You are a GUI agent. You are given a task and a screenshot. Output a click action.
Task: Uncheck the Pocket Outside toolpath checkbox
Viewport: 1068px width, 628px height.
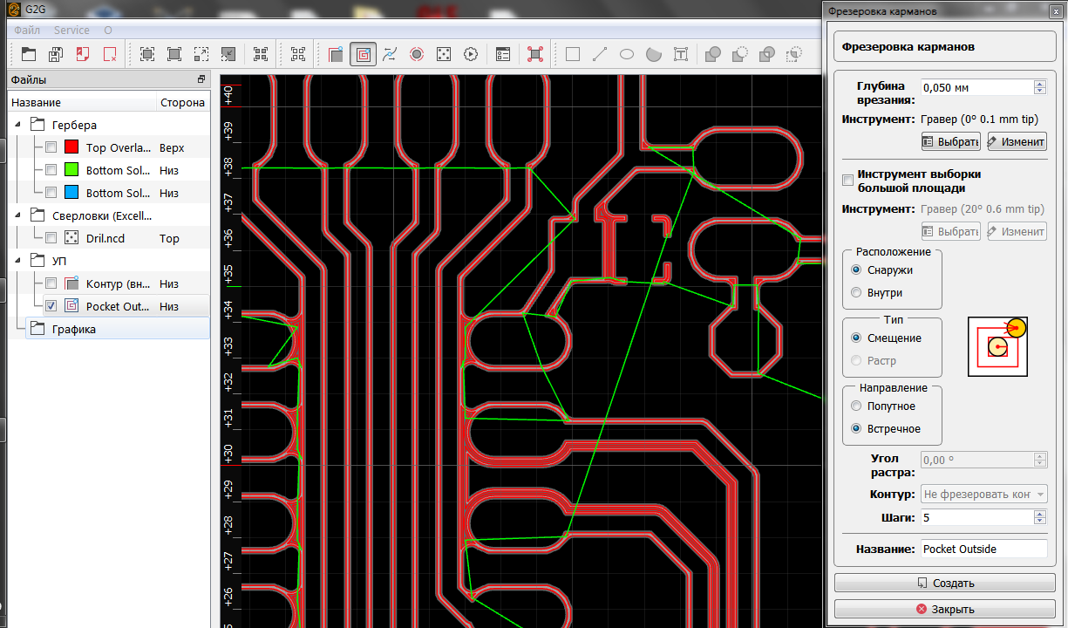click(x=51, y=306)
